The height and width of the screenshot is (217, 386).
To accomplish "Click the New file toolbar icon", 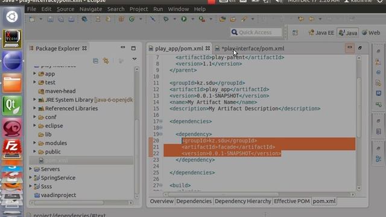I will pos(32,19).
